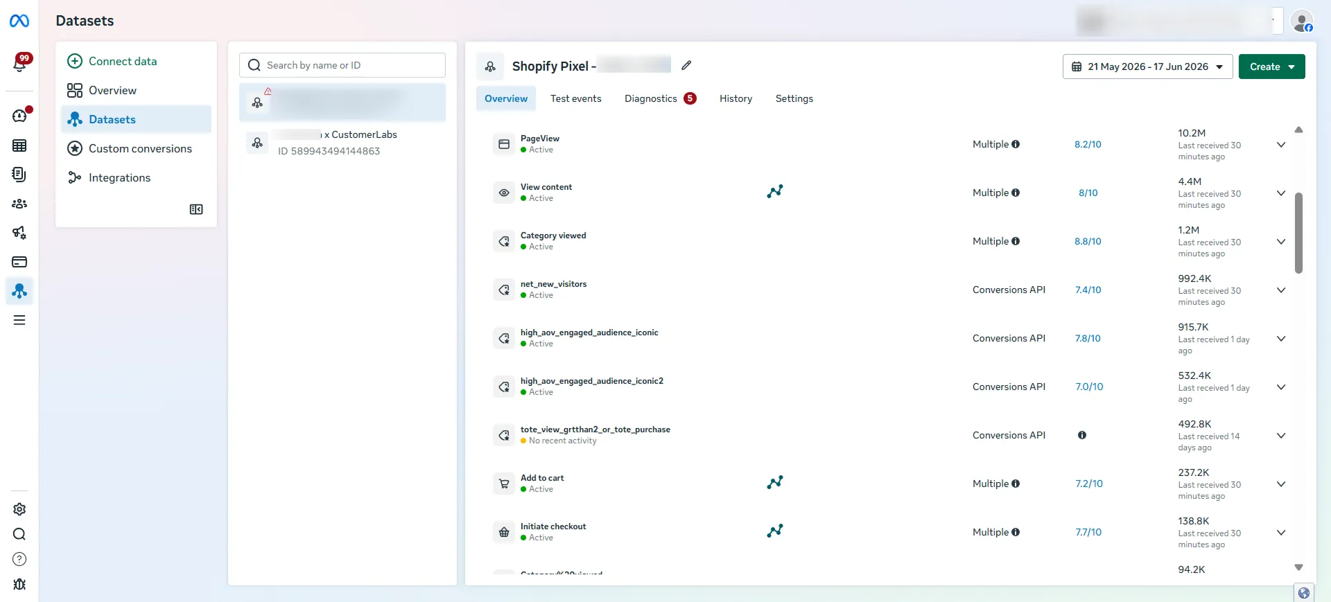Open Overview in the side menu
This screenshot has height=602, width=1331.
(136, 90)
